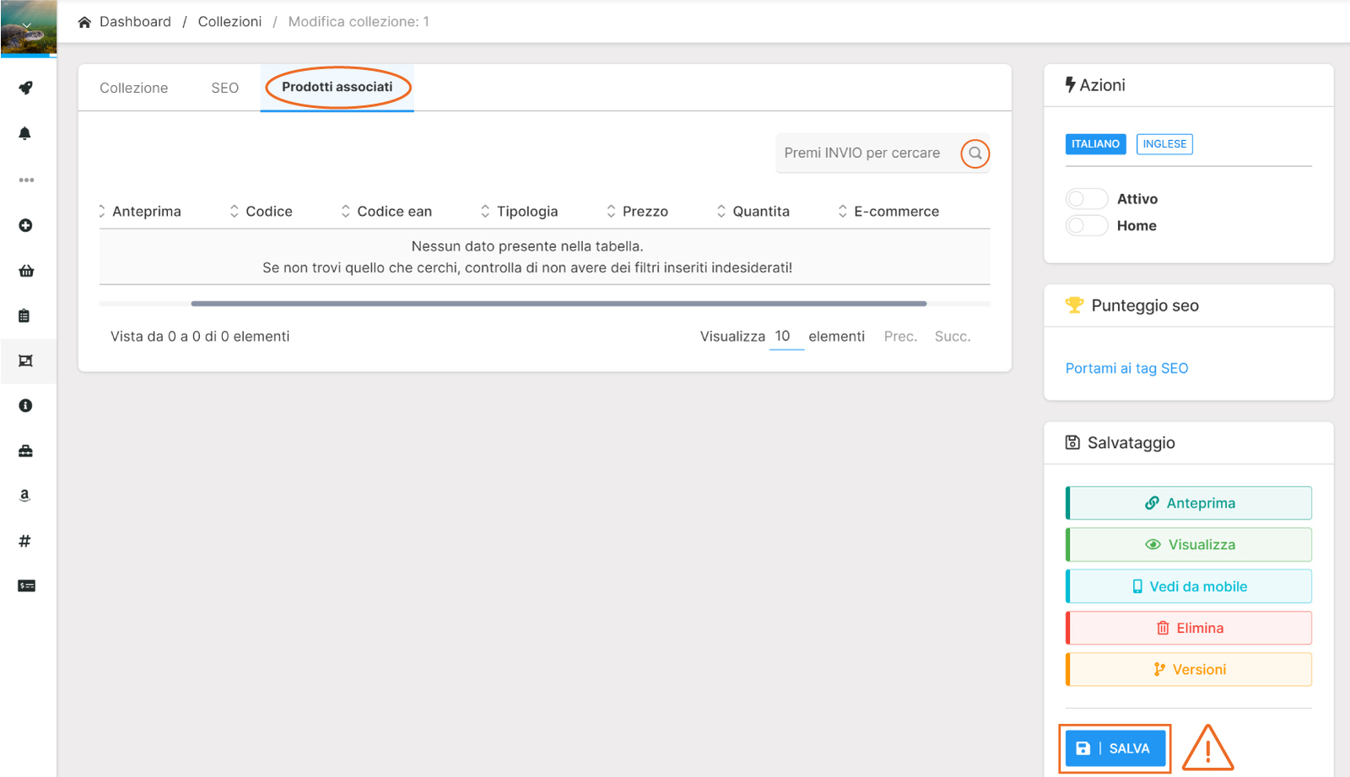
Task: Click the rocket icon in sidebar
Action: (x=25, y=88)
